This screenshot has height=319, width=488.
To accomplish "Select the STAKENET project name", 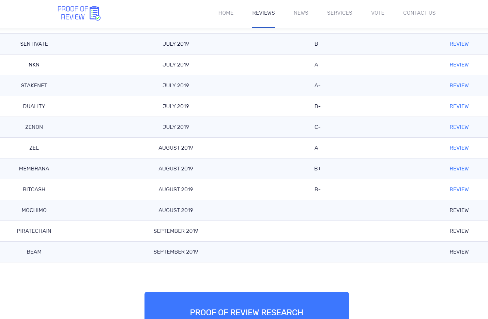I will [x=34, y=86].
